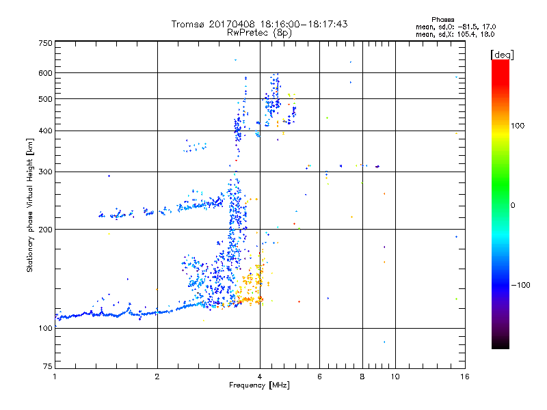The height and width of the screenshot is (410, 547).
Task: Click the x-axis tick label "4"
Action: point(260,377)
